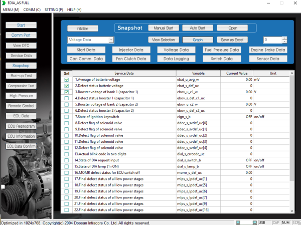Click the Start sidebar button
301x225 pixels.
tap(21, 25)
